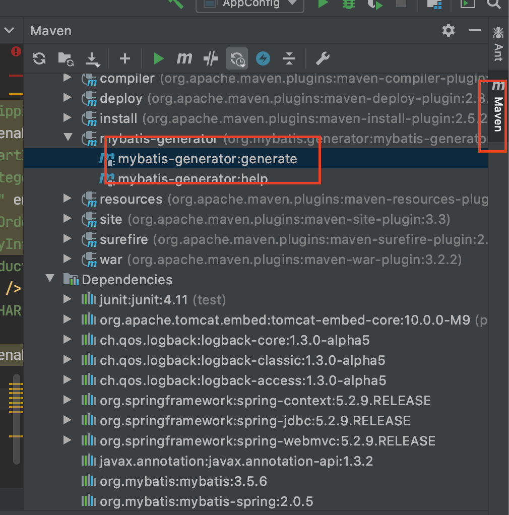The height and width of the screenshot is (515, 509).
Task: Select mybatis-generator:help goal
Action: [256, 178]
